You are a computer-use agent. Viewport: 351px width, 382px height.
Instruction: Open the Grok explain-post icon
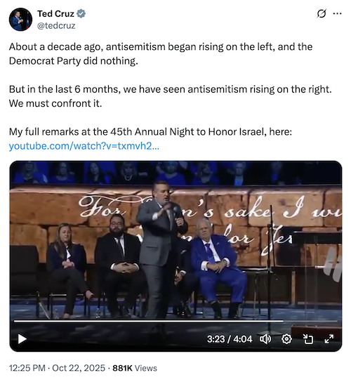[322, 13]
